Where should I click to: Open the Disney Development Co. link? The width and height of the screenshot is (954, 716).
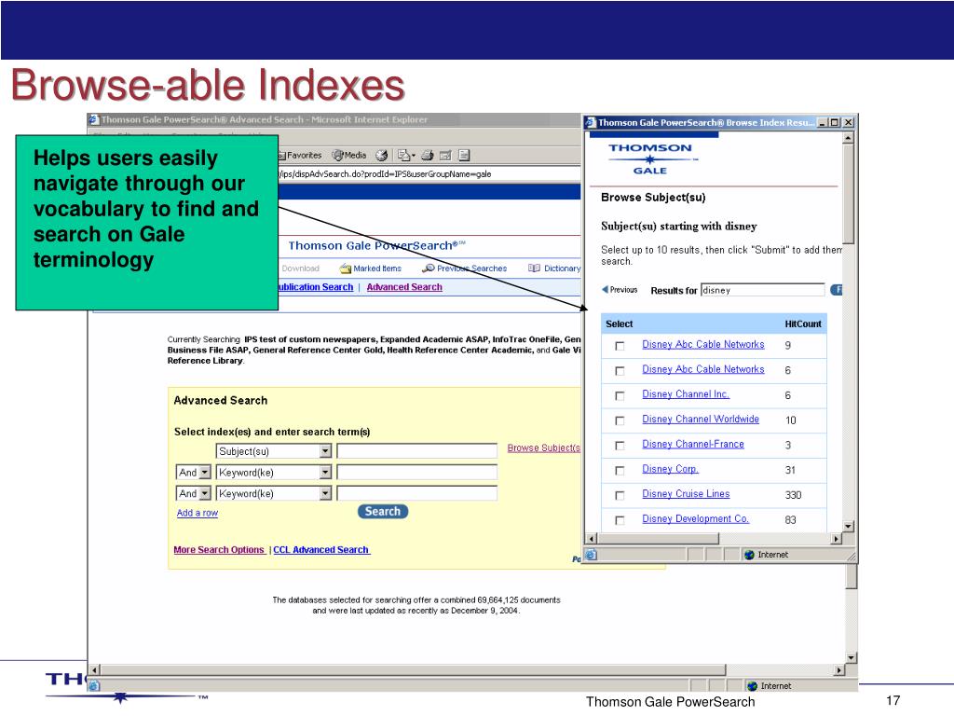pyautogui.click(x=695, y=518)
